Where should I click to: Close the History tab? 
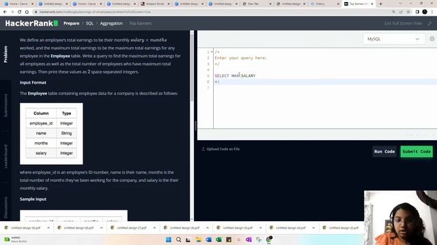[338, 4]
